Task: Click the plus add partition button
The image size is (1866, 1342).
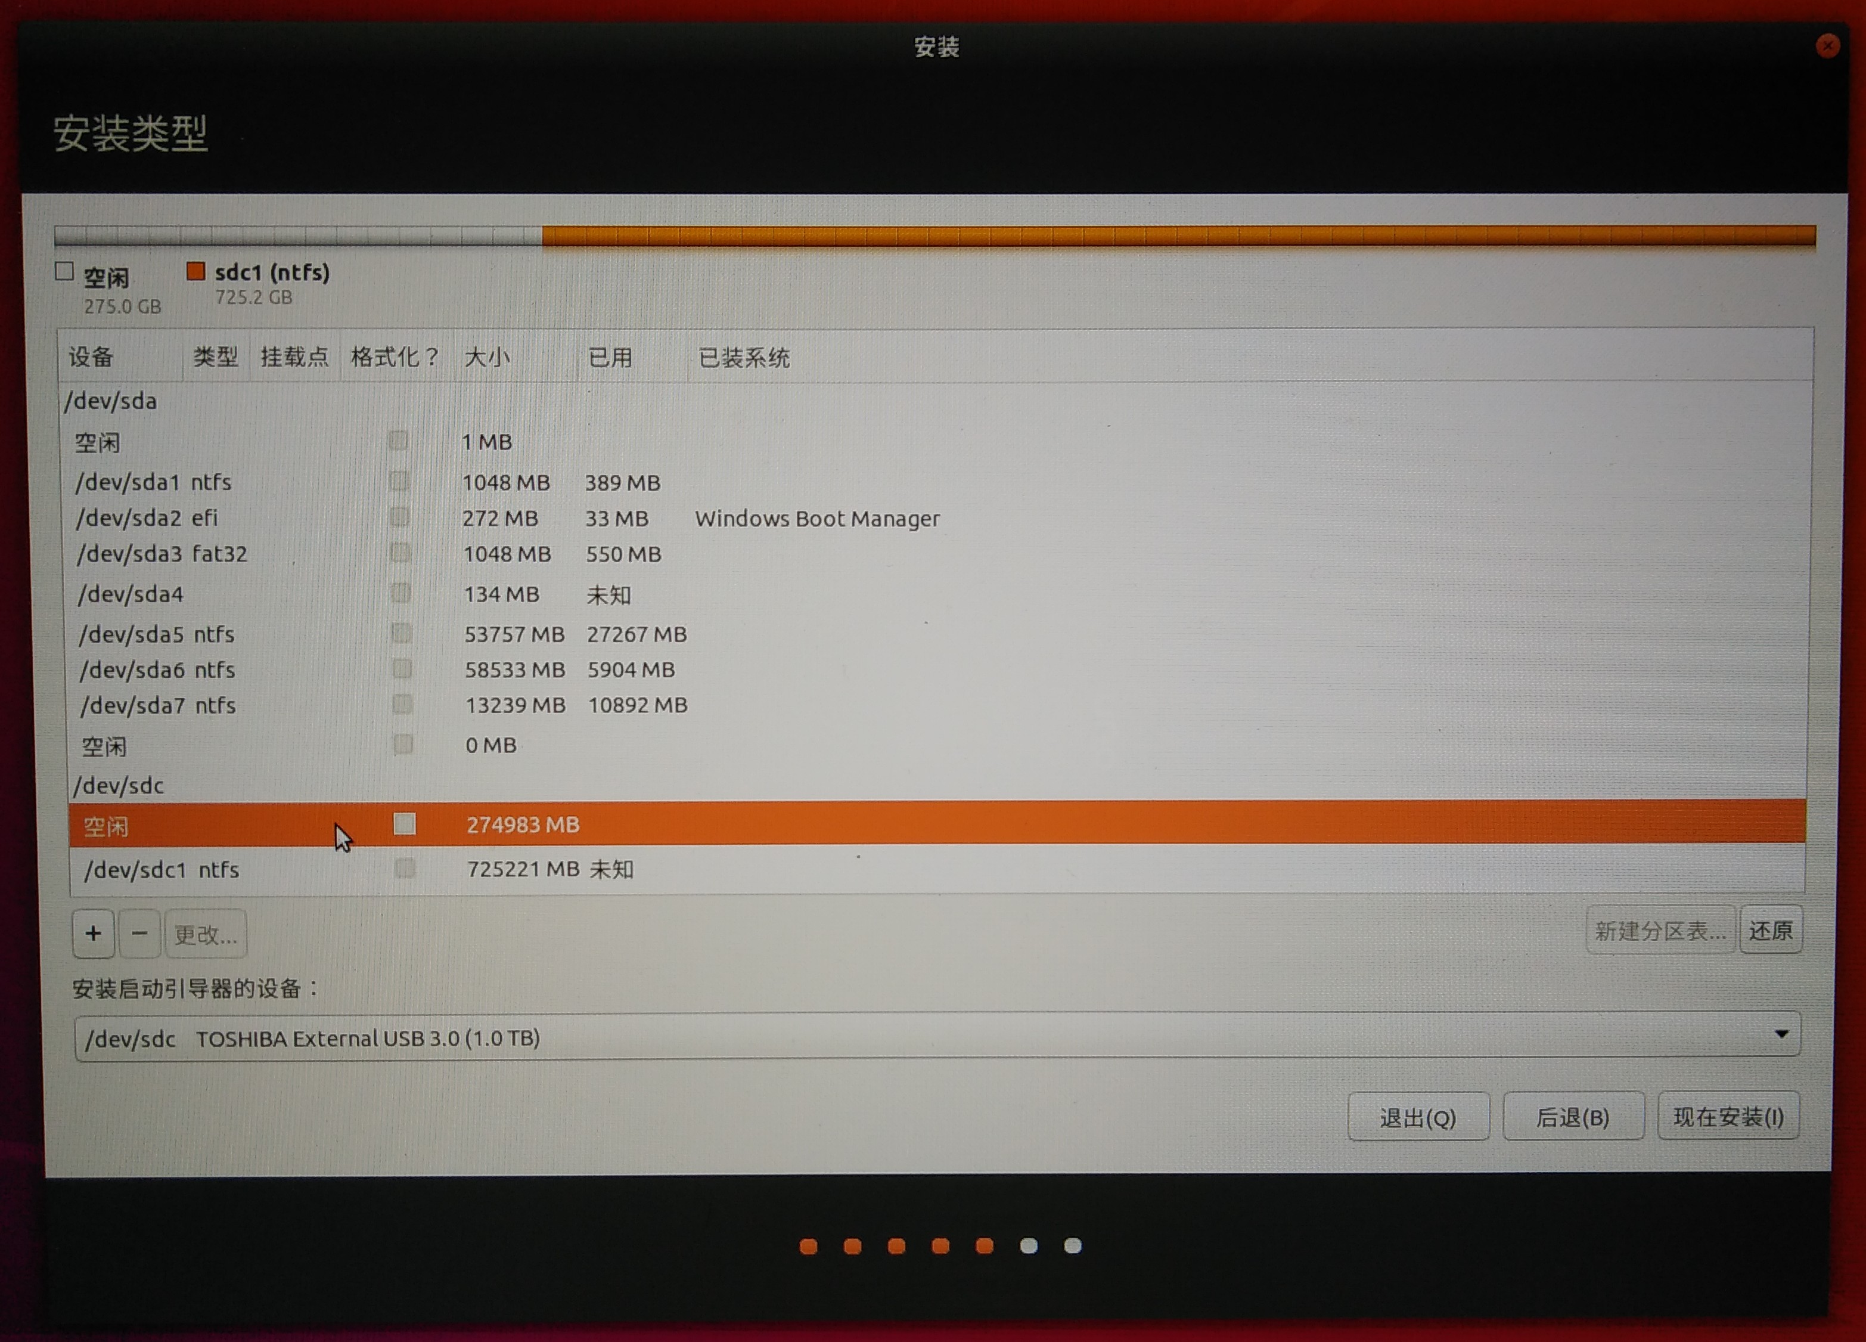Action: [x=93, y=934]
